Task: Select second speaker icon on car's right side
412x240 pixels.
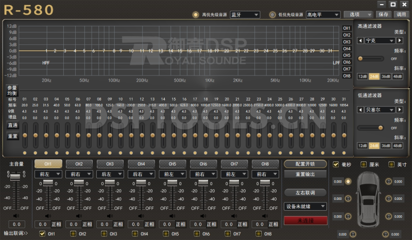Action: (x=389, y=198)
